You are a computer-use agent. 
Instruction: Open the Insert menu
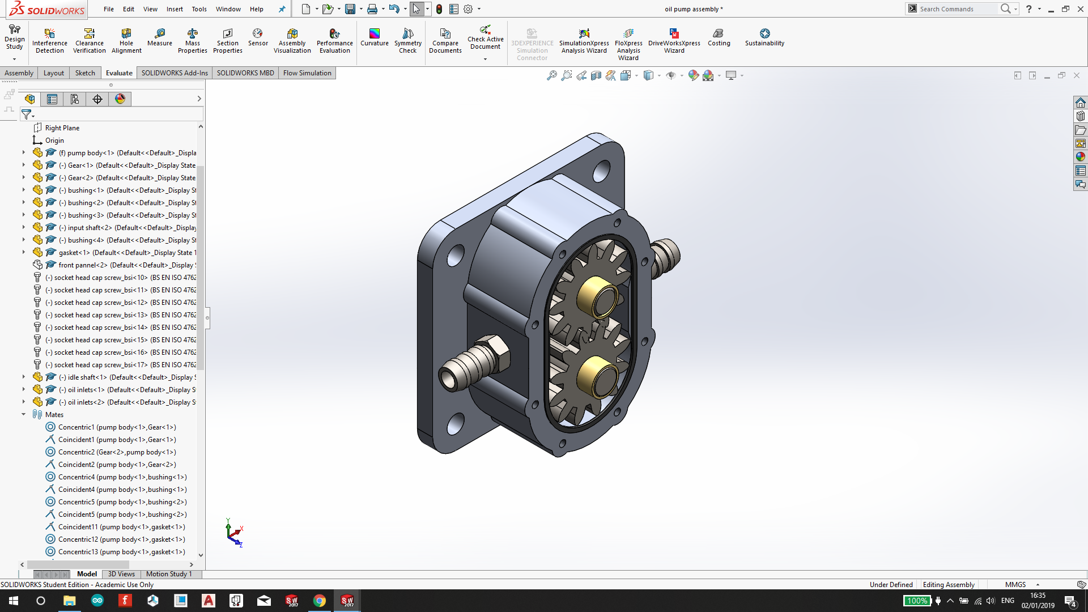point(175,9)
